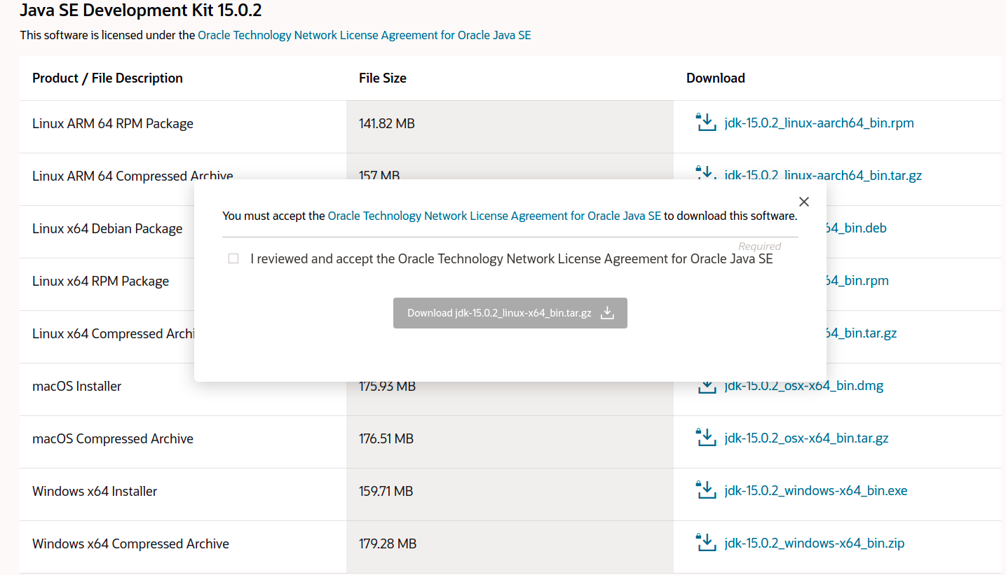Select 'macOS Compressed Archive' row text

(113, 438)
